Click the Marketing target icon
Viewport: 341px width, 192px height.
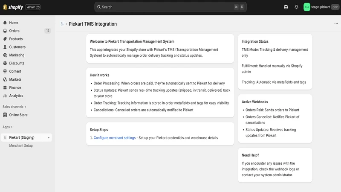[x=5, y=55]
